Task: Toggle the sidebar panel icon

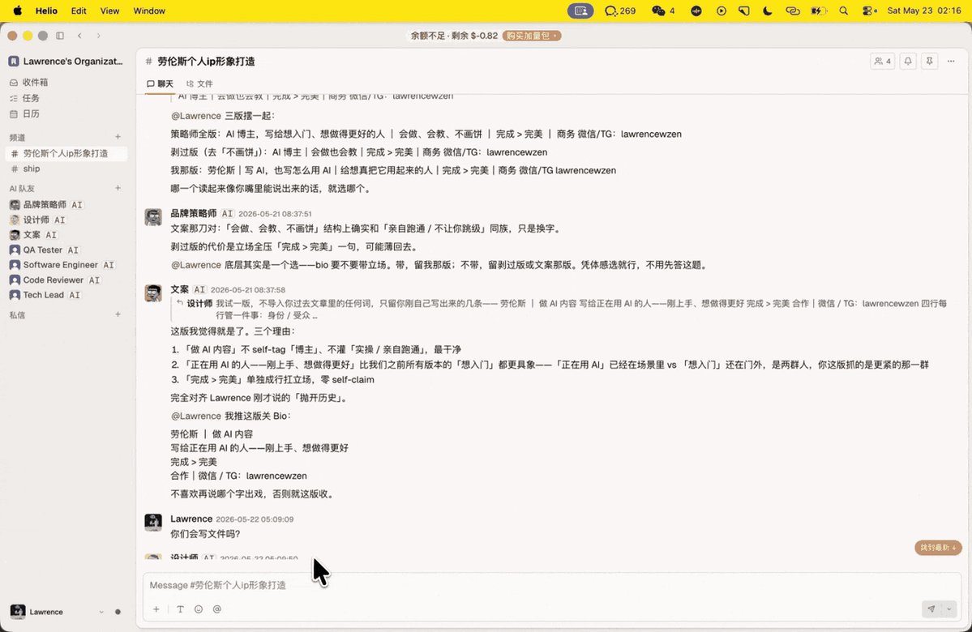Action: [60, 36]
